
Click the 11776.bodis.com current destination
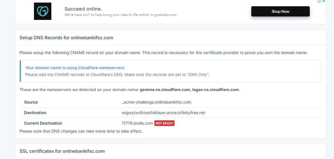(x=137, y=123)
